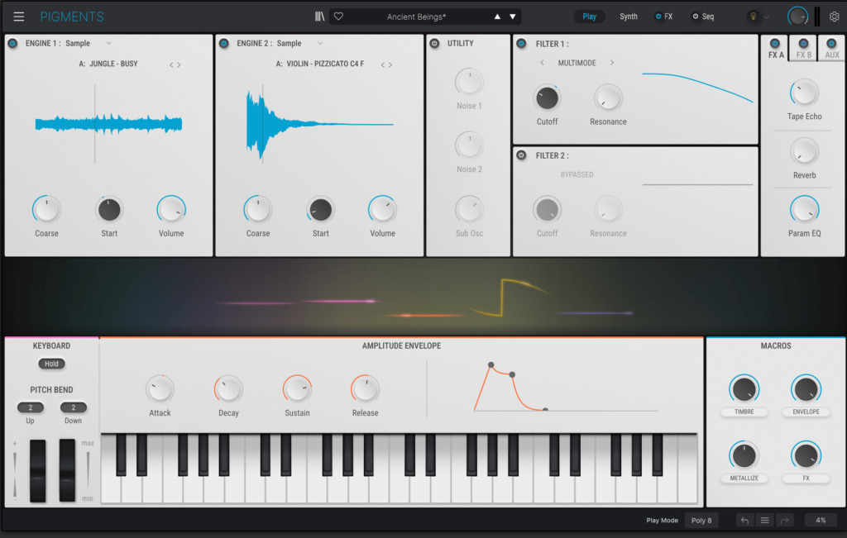Expand Engine 1 type dropdown
This screenshot has width=847, height=538.
point(108,43)
